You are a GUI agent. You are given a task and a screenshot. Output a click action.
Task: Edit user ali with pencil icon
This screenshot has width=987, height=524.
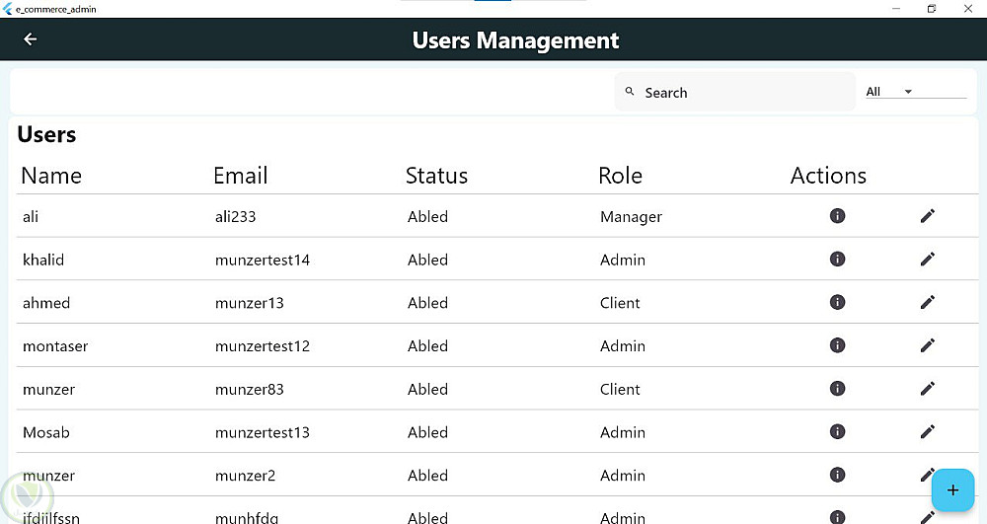coord(927,215)
